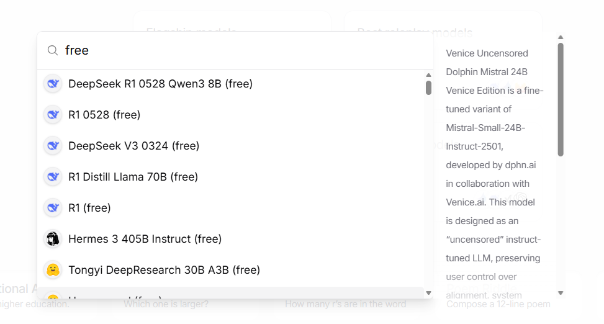The width and height of the screenshot is (604, 324).
Task: Select the Hermes 3 405B Instruct (free) option
Action: (x=145, y=239)
